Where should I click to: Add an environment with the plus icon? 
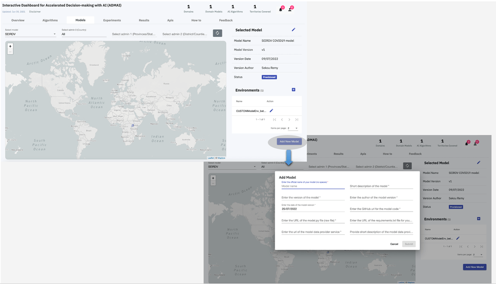click(294, 90)
